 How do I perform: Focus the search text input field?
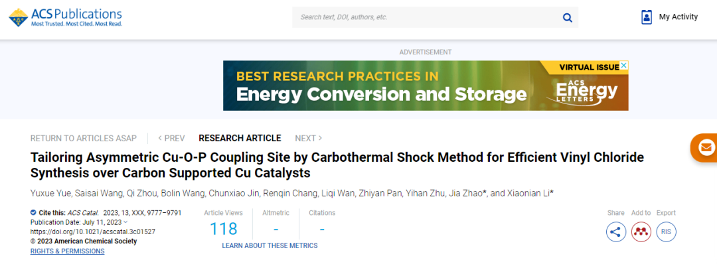(425, 17)
